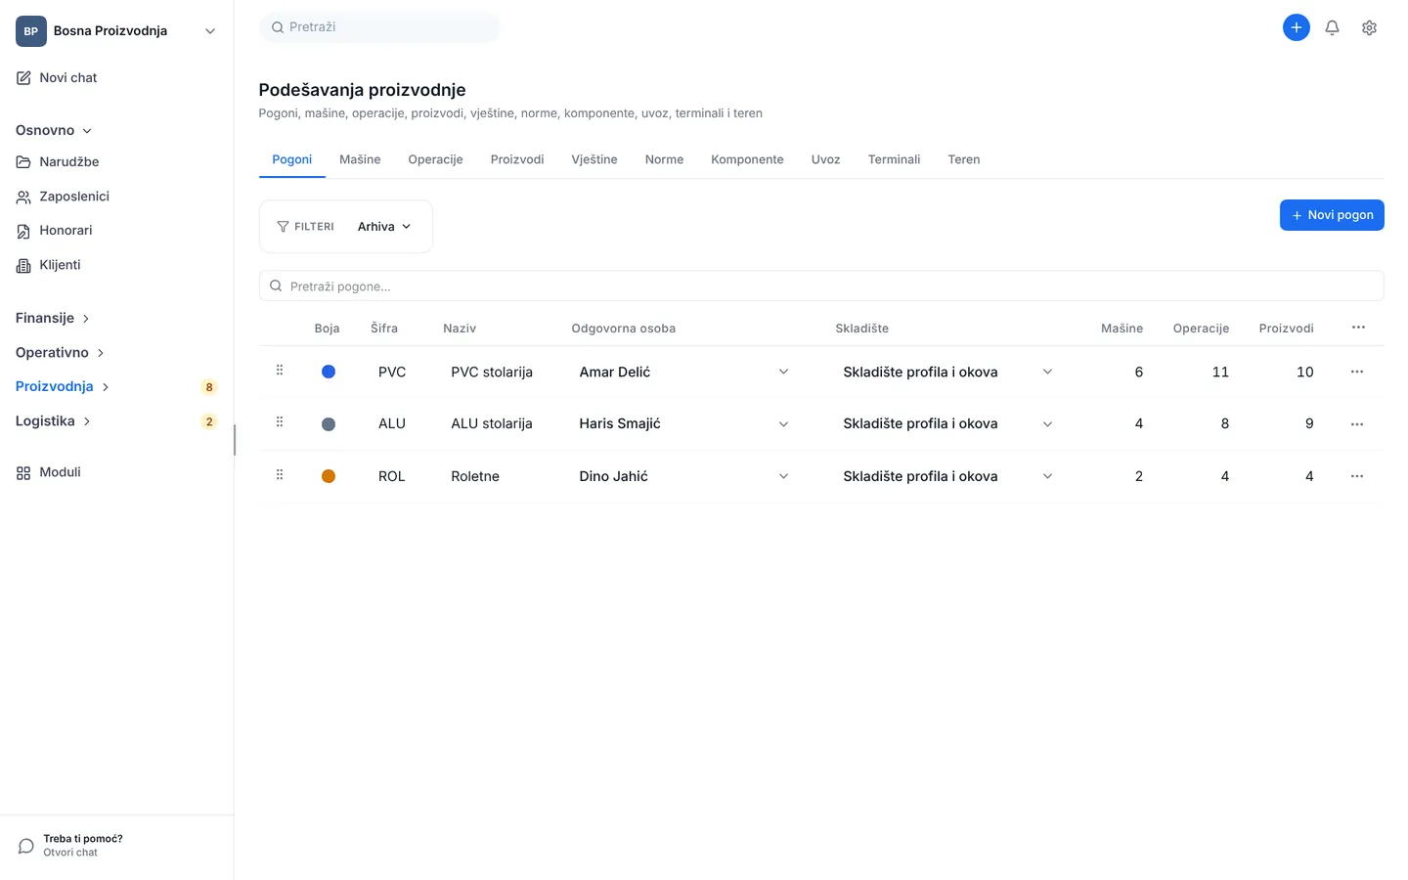1408x880 pixels.
Task: Grab the drag handle of PVC row
Action: [x=280, y=371]
